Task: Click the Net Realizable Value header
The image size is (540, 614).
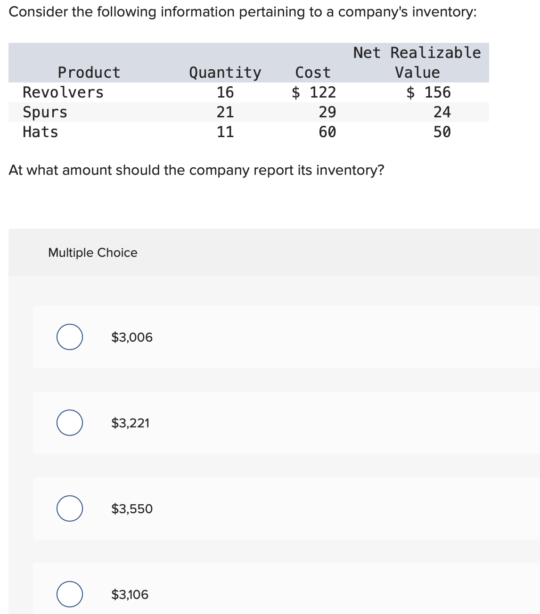Action: (x=417, y=62)
